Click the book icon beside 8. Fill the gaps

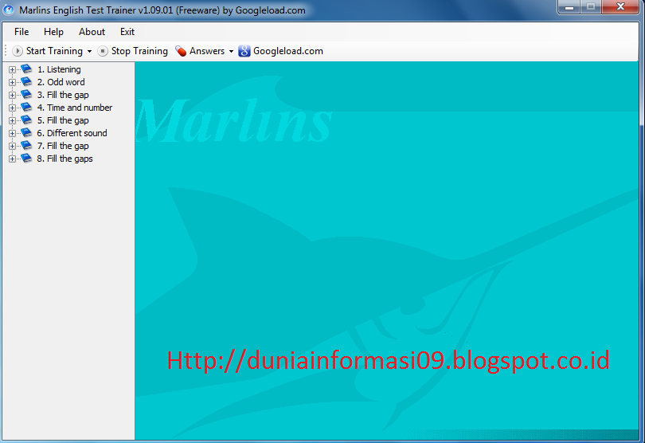click(26, 158)
